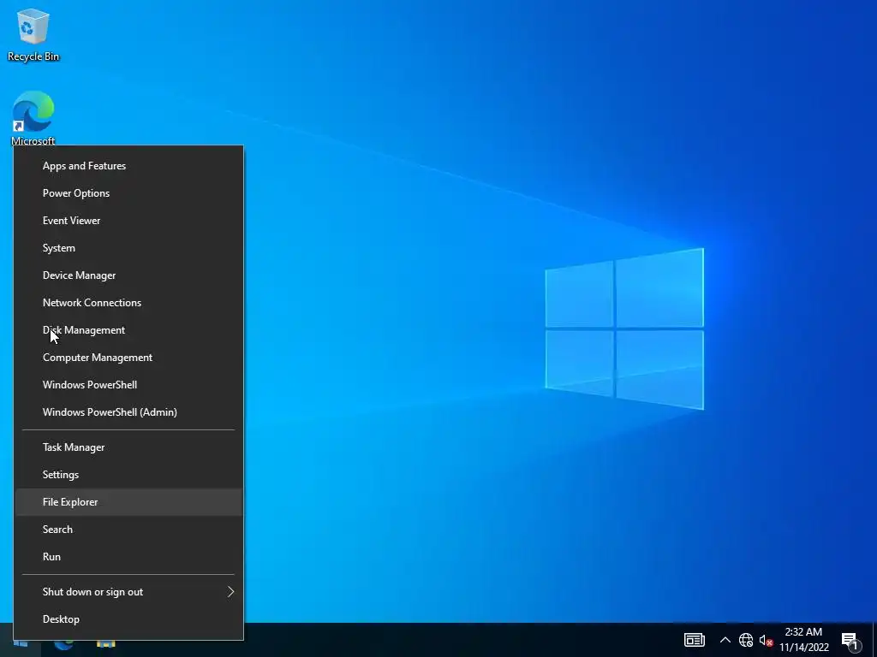This screenshot has width=877, height=657.
Task: Select Power Options from the menu
Action: click(x=128, y=193)
